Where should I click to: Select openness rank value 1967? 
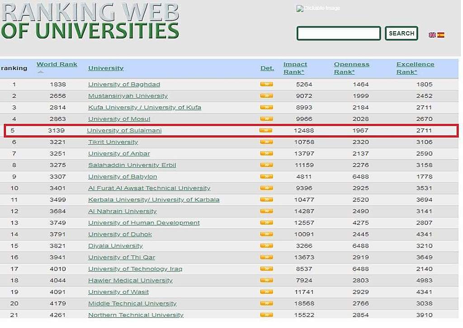pyautogui.click(x=360, y=131)
